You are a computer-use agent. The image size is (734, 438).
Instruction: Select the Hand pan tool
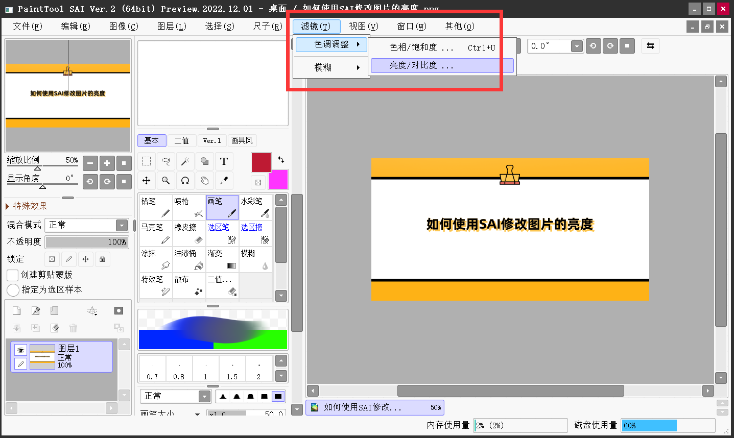pyautogui.click(x=205, y=181)
